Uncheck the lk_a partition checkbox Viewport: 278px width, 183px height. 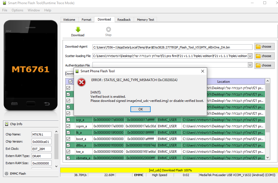point(68,132)
